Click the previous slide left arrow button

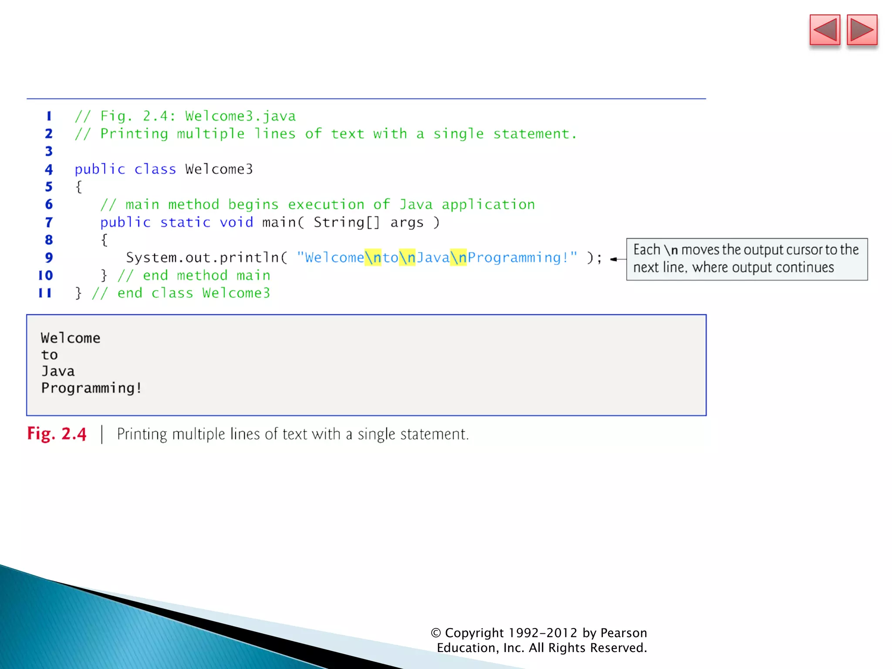point(824,30)
